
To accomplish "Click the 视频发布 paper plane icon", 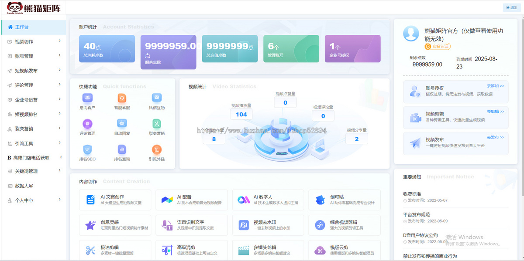I will point(415,143).
